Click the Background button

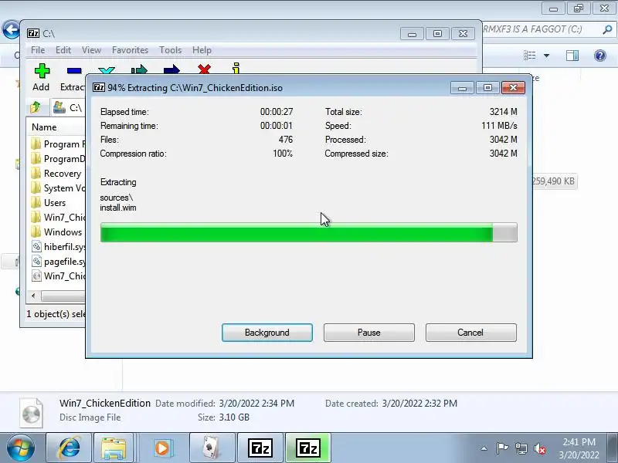[x=267, y=333]
